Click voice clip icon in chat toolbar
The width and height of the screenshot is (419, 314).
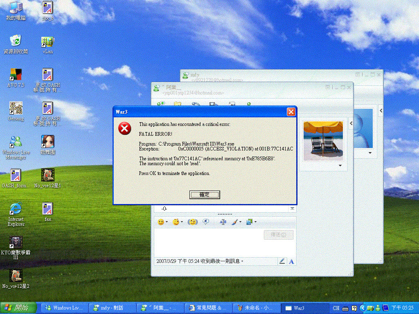pyautogui.click(x=205, y=222)
